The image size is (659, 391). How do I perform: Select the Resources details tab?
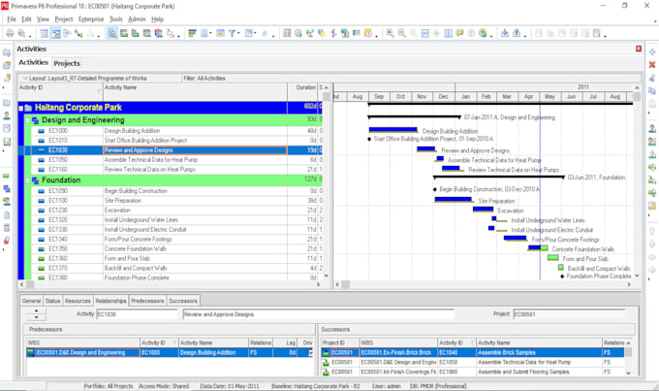point(78,301)
